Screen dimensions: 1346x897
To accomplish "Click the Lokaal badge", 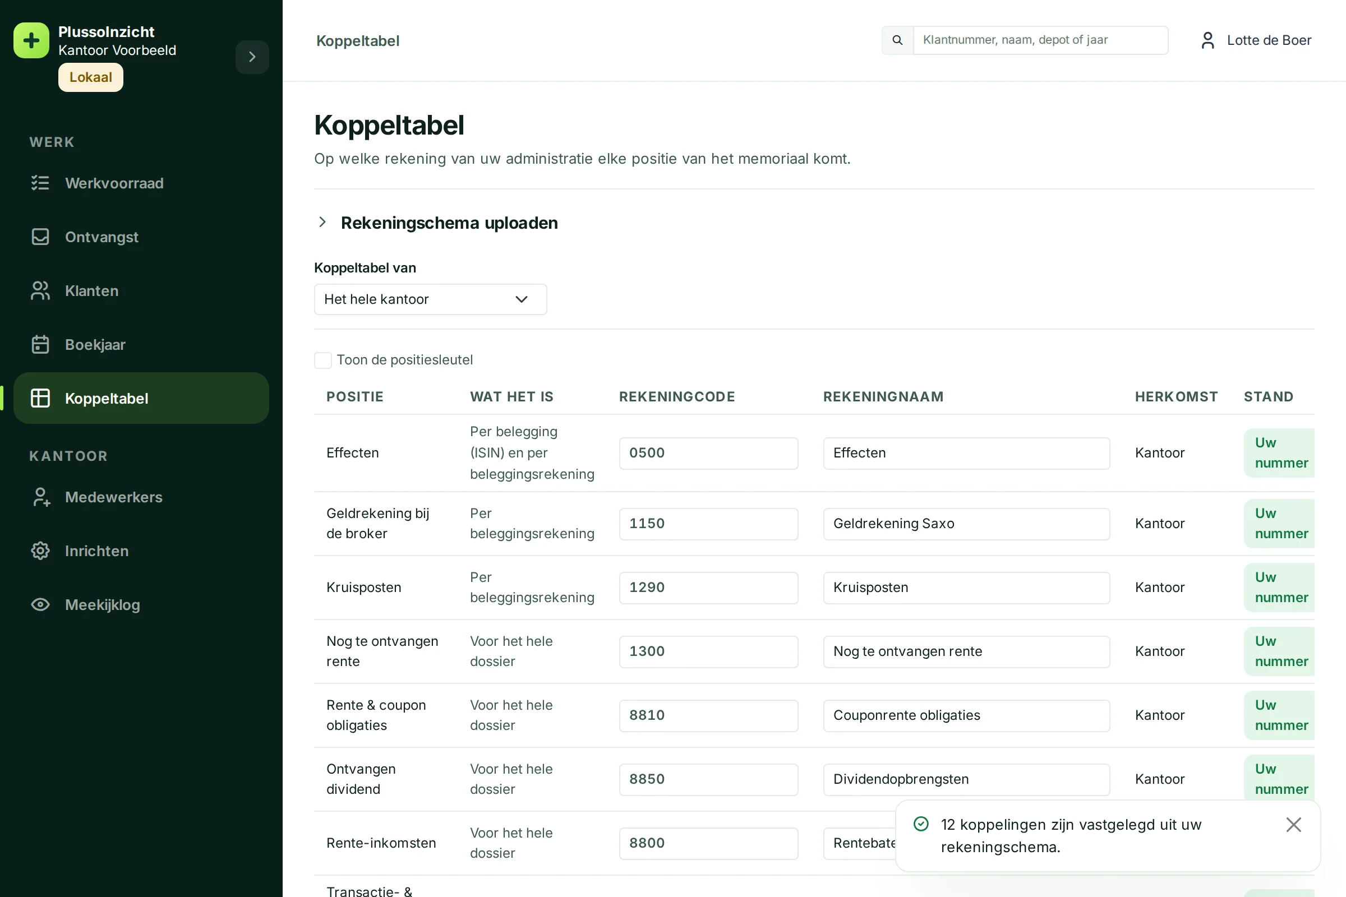I will [90, 77].
